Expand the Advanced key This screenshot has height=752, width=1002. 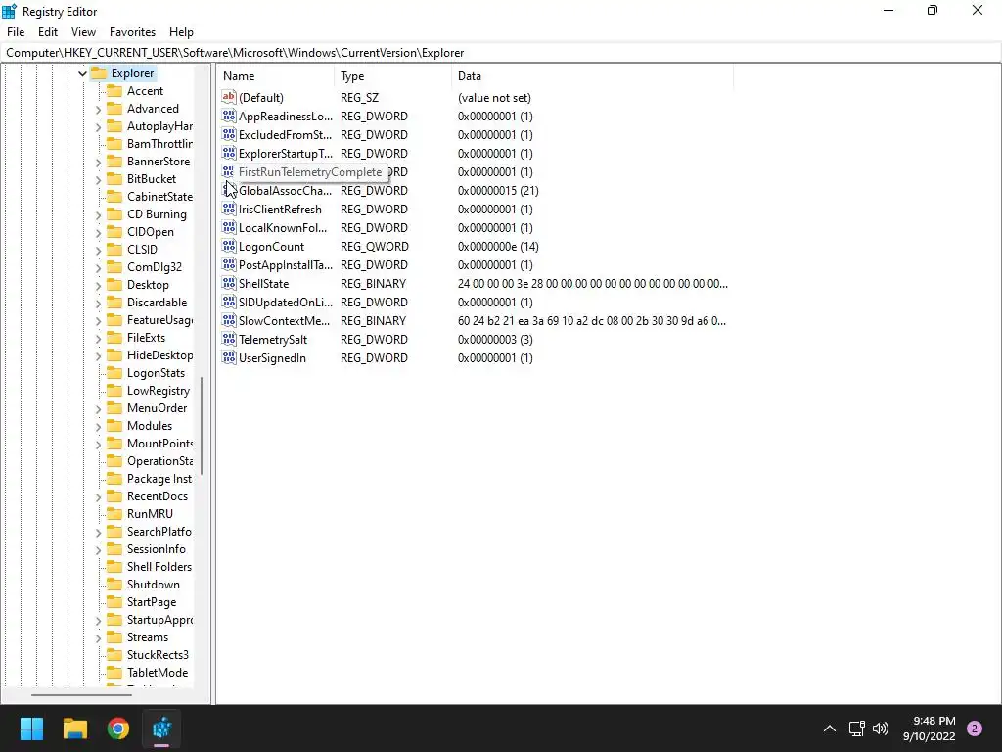point(98,110)
